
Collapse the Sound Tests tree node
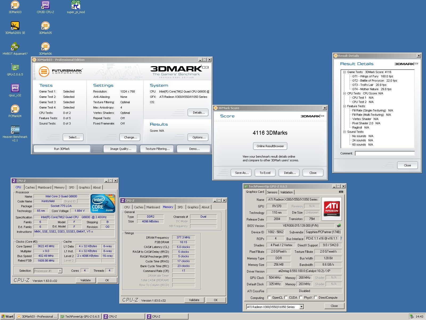[x=344, y=132]
